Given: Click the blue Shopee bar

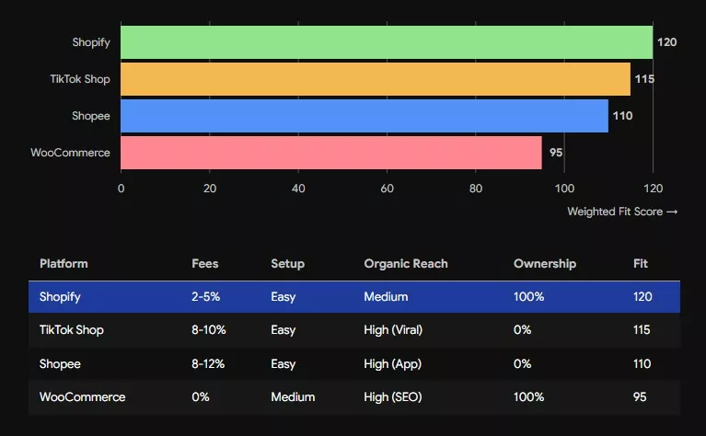Looking at the screenshot, I should tap(365, 116).
